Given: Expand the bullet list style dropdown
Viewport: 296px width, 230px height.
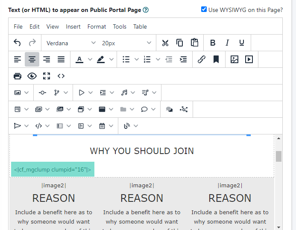Looking at the screenshot, I should click(138, 59).
